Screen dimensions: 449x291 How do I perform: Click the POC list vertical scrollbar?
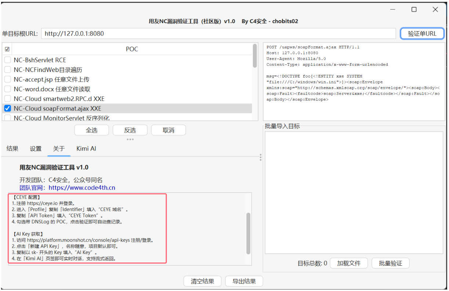click(x=255, y=56)
